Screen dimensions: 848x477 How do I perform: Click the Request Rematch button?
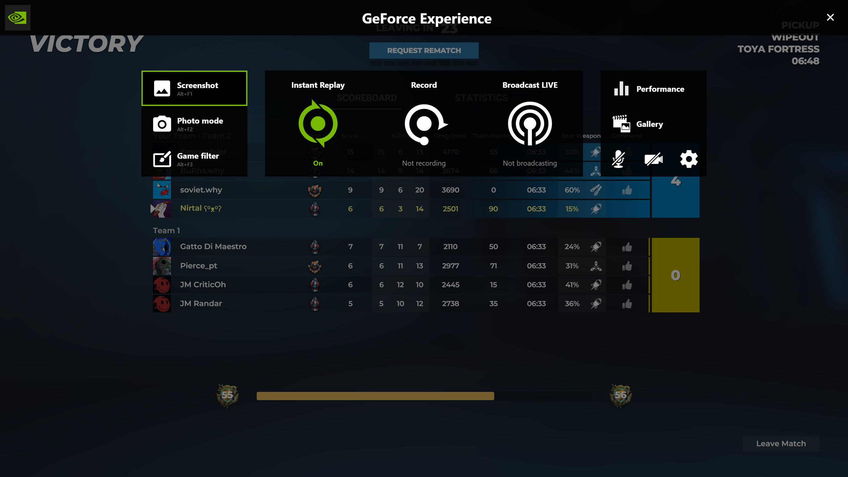(x=424, y=50)
